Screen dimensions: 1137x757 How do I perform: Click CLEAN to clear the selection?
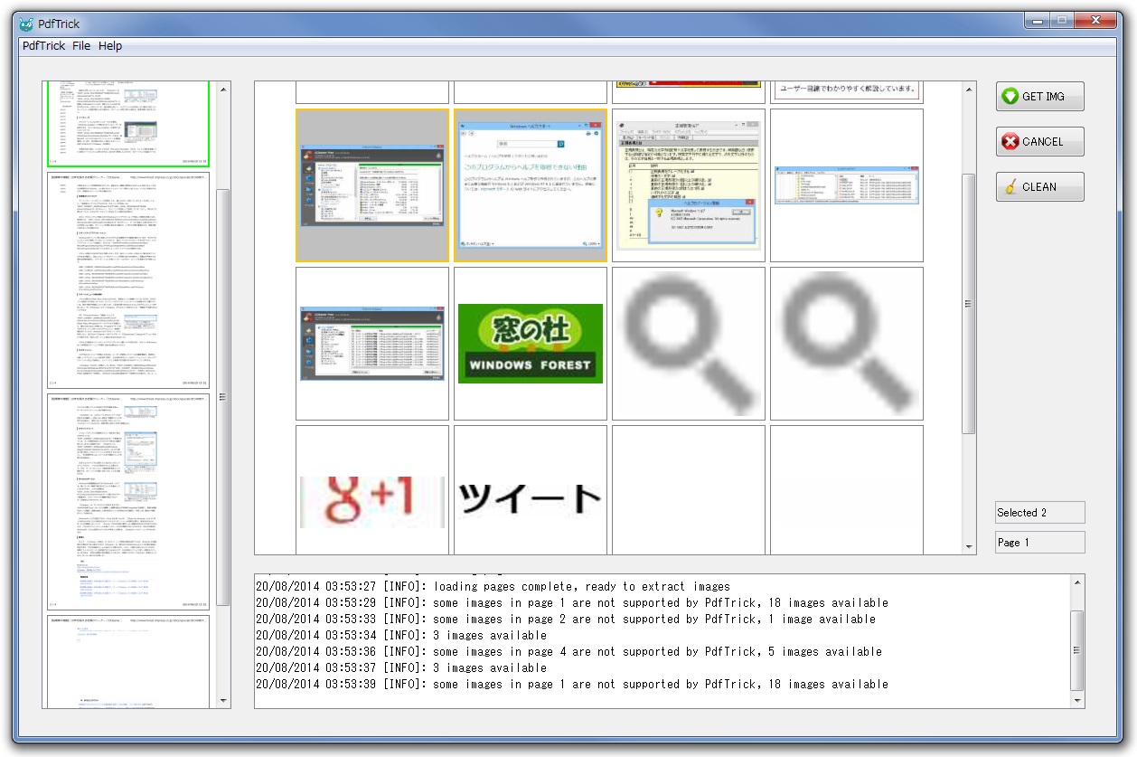[1039, 186]
